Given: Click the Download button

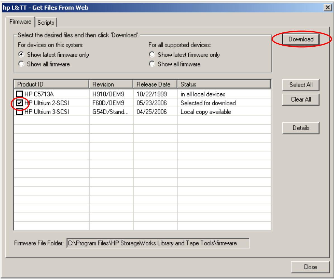Looking at the screenshot, I should click(301, 39).
